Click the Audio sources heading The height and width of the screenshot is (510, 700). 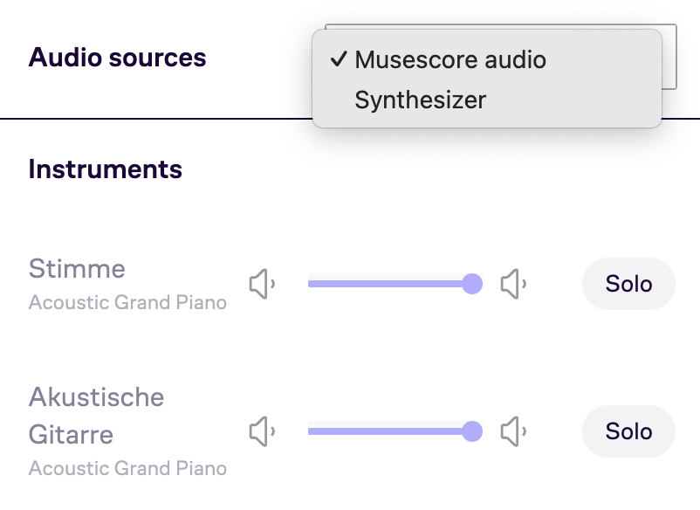(118, 58)
